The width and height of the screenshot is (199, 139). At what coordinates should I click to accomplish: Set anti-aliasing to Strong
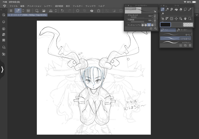tap(152, 25)
